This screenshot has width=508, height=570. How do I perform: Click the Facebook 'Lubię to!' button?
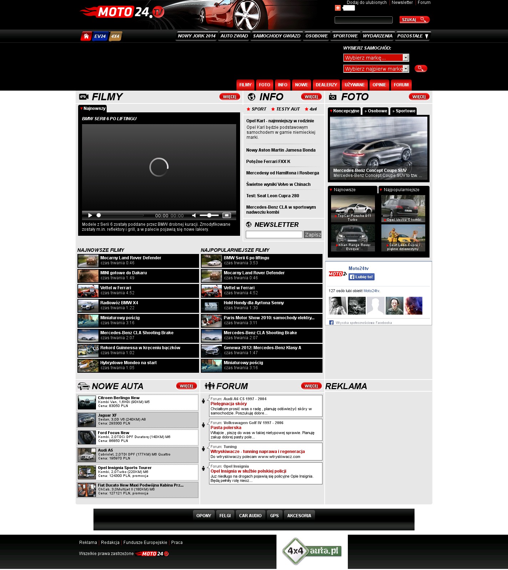pos(361,277)
